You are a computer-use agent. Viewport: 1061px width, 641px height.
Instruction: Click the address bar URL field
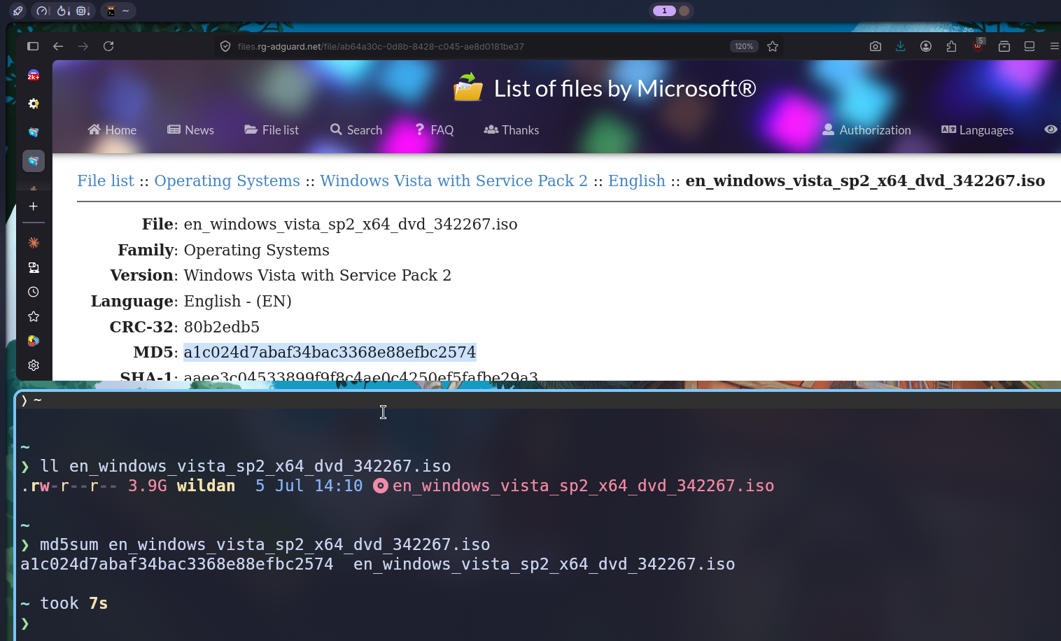click(476, 46)
